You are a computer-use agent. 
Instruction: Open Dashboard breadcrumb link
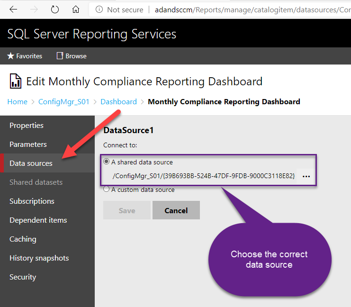point(118,102)
